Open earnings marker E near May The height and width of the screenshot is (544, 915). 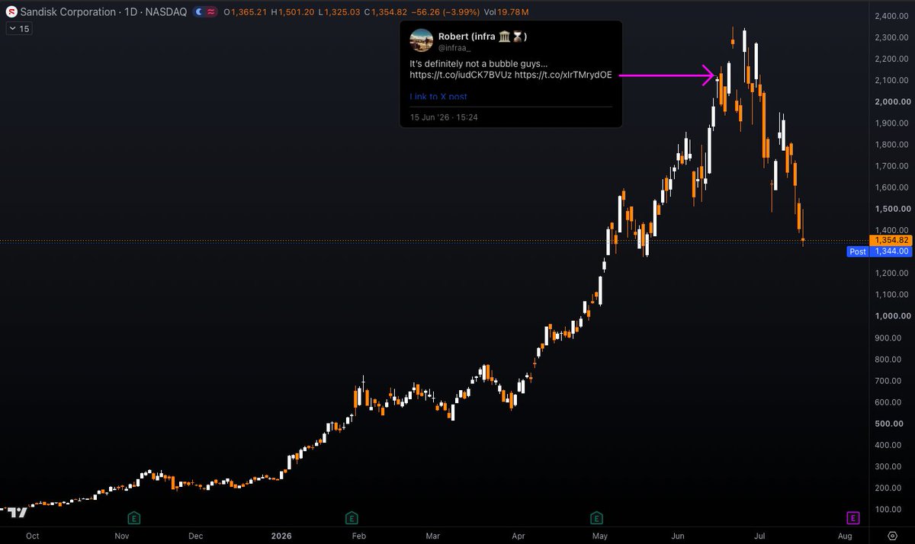596,518
